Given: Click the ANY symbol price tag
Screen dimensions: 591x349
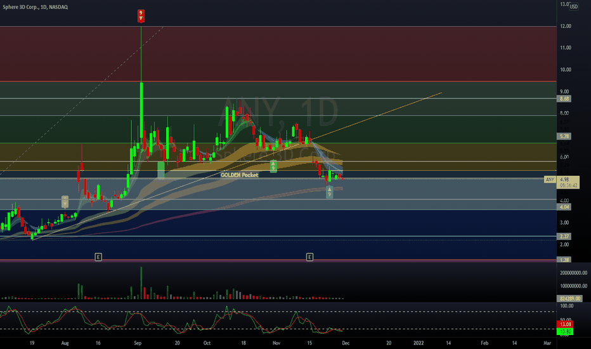Looking at the screenshot, I should [x=550, y=180].
